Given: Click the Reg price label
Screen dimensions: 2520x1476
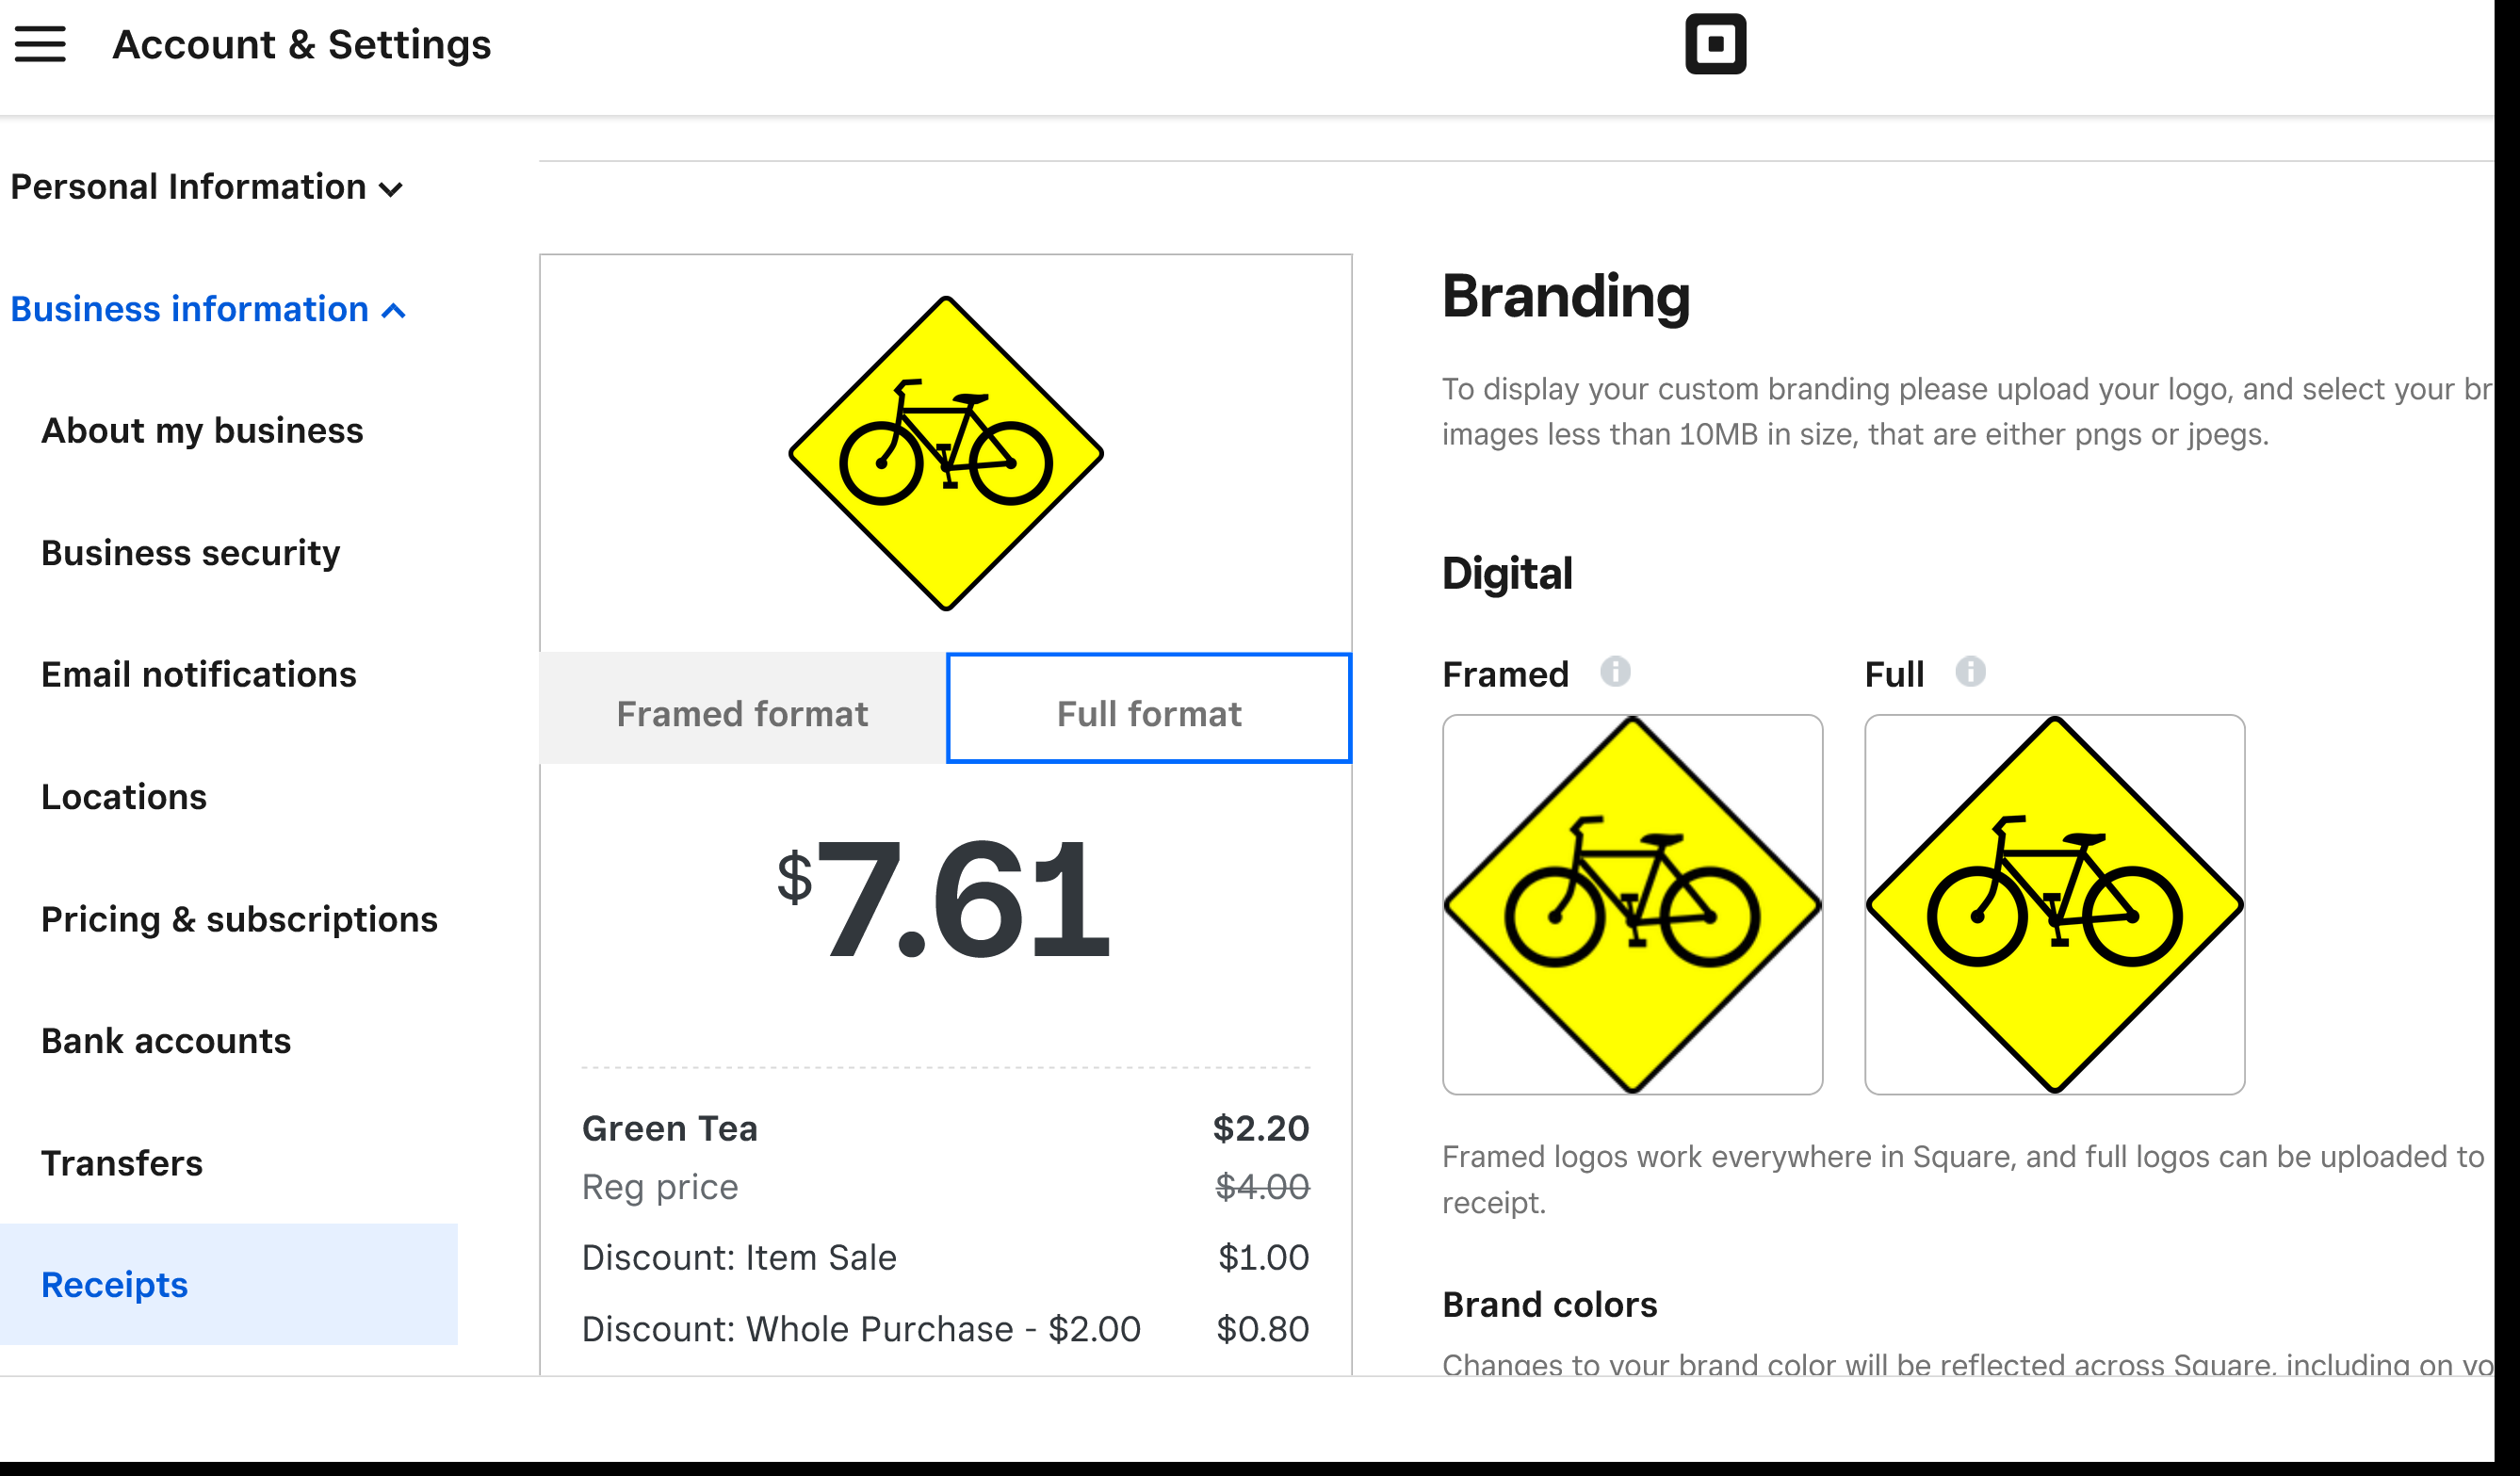Looking at the screenshot, I should (660, 1186).
